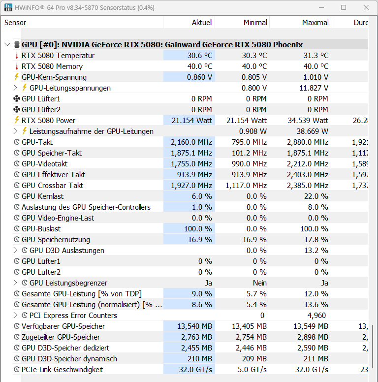The height and width of the screenshot is (382, 378).
Task: Click clock icon of GPU Speichernutzung
Action: 17,239
